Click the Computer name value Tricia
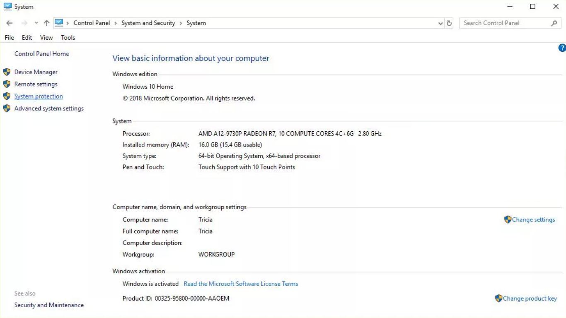Viewport: 566px width, 318px height. pos(206,219)
